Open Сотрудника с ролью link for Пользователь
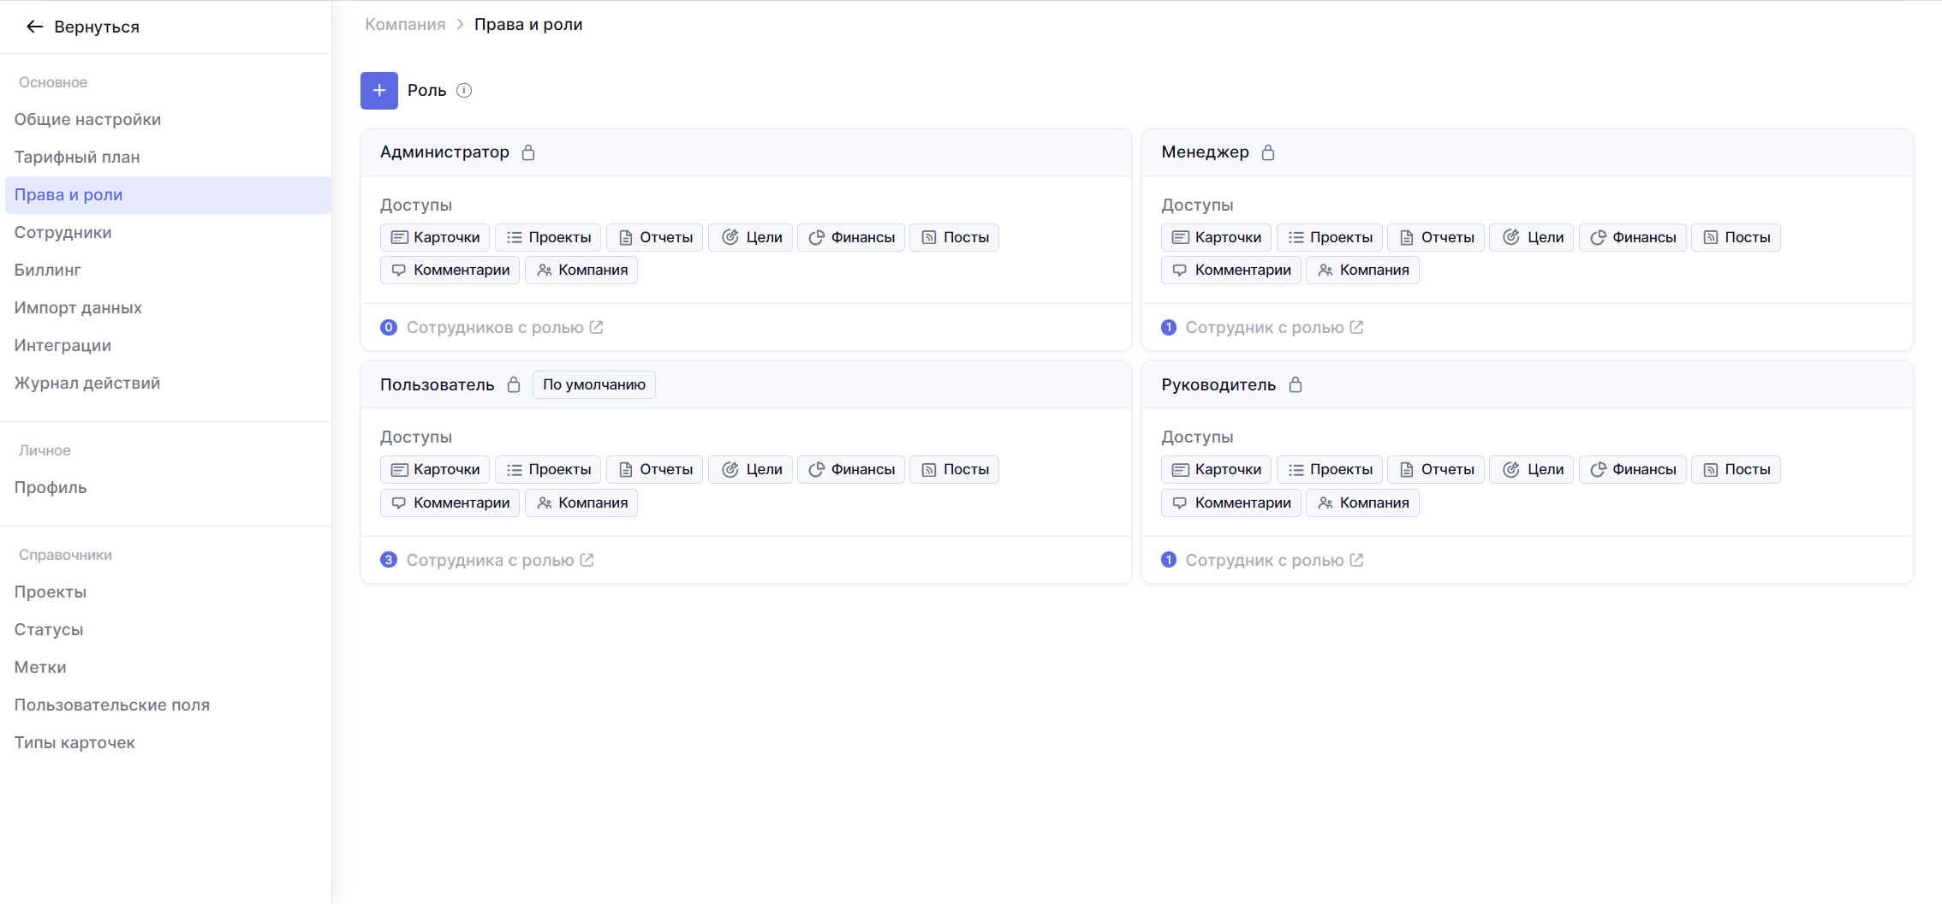 pos(489,560)
